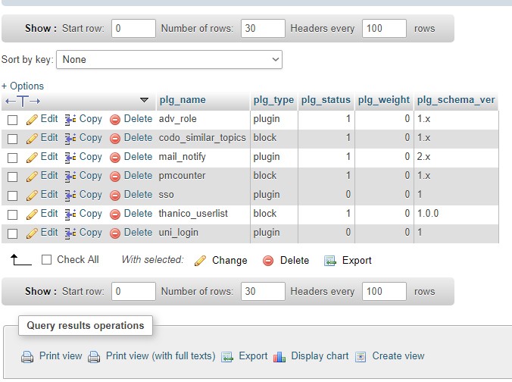Sort by plg_weight column header

coord(384,99)
